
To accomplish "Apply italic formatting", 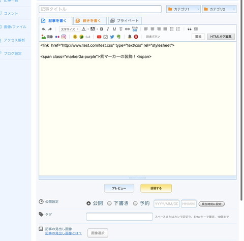I will coord(108,29).
